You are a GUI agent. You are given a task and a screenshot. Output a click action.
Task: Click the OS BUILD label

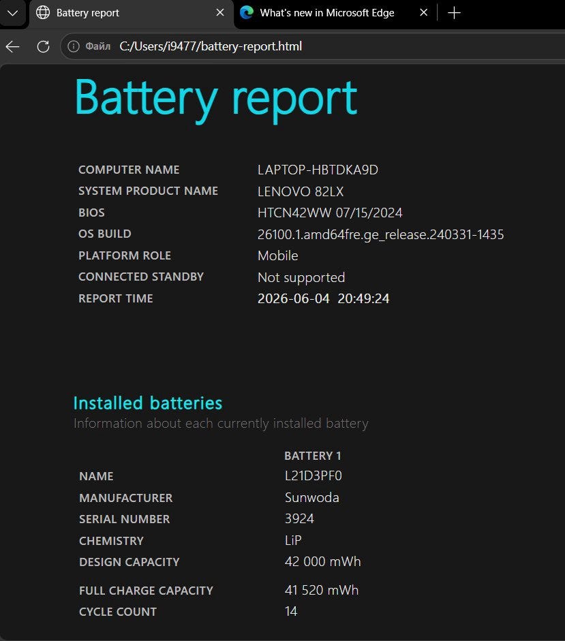point(105,234)
